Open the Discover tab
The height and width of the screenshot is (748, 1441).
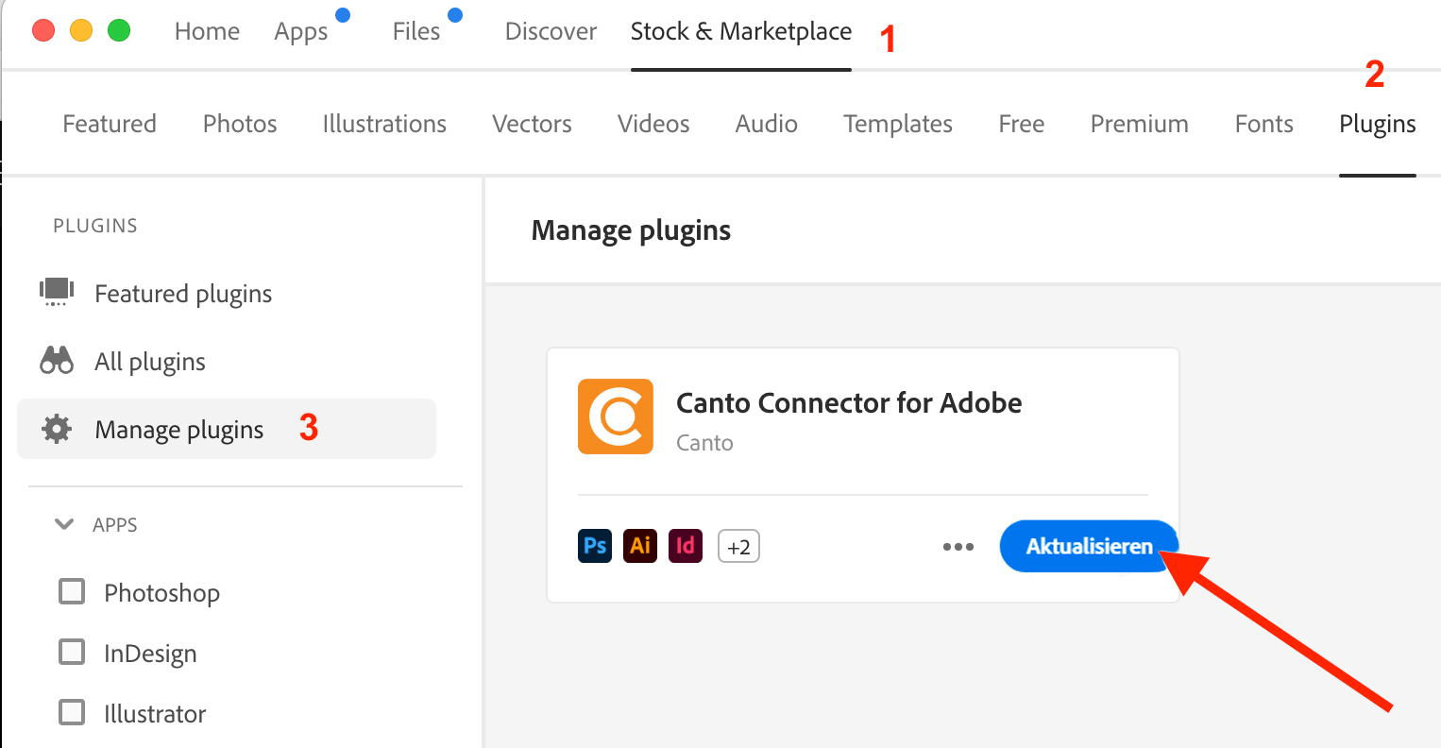point(551,31)
